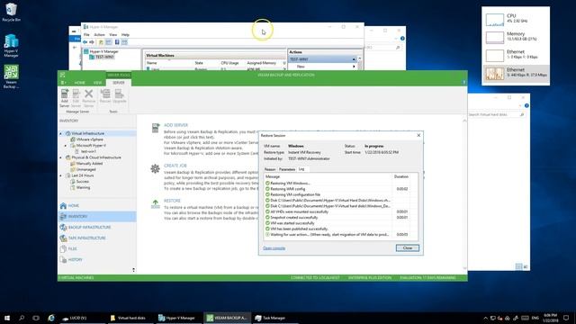Open the TAPE INFRASTRUCTURE view
The height and width of the screenshot is (324, 576).
click(x=97, y=238)
